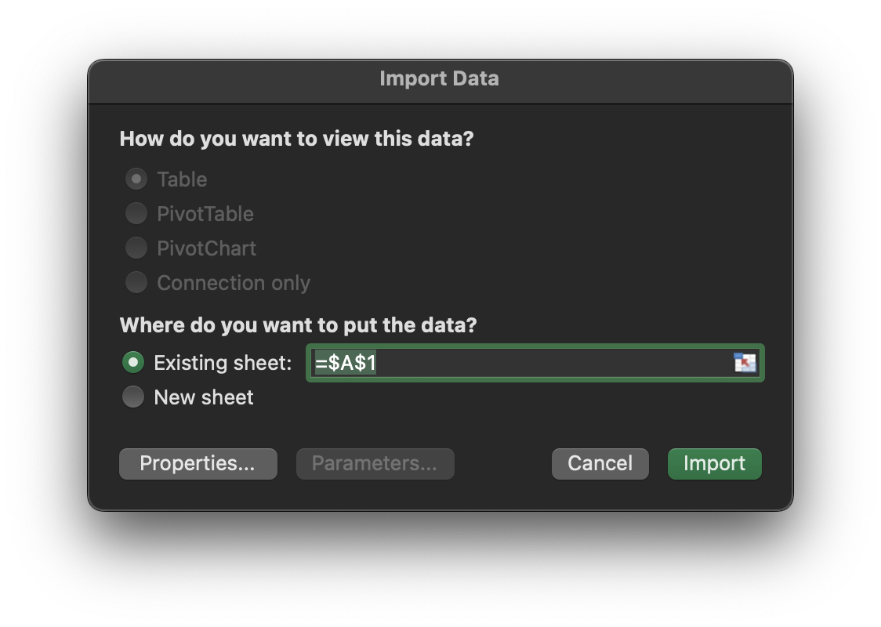Click the "PivotChart" label text
Image resolution: width=881 pixels, height=627 pixels.
click(x=207, y=248)
